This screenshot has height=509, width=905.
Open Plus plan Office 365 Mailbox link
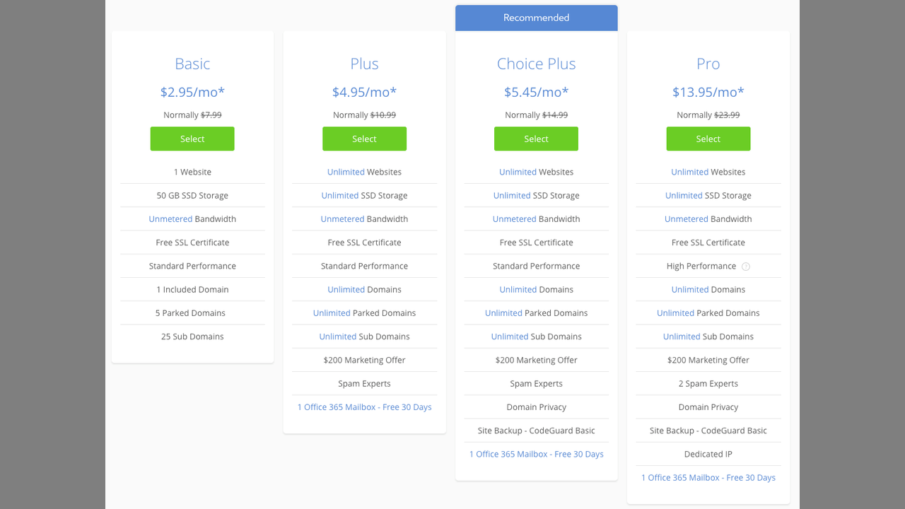click(x=364, y=407)
